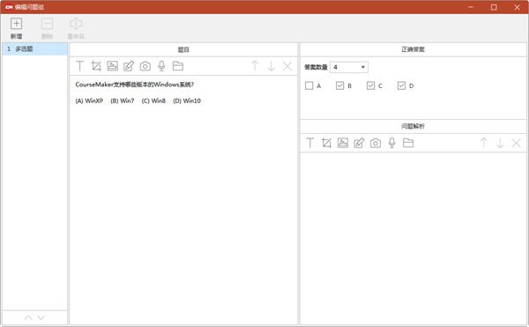The width and height of the screenshot is (529, 327).
Task: Click the (C) Win8 option text
Action: click(153, 100)
